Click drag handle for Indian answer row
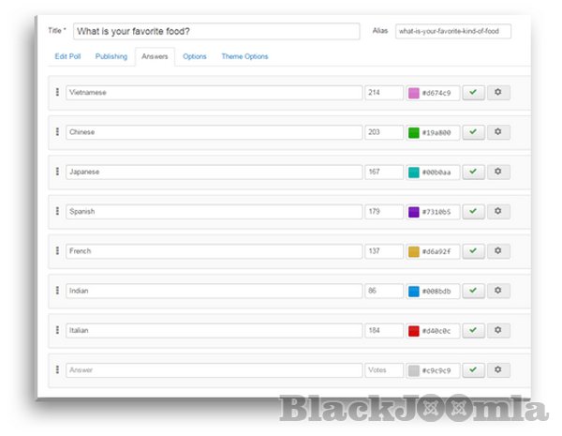Image resolution: width=562 pixels, height=436 pixels. [x=57, y=291]
